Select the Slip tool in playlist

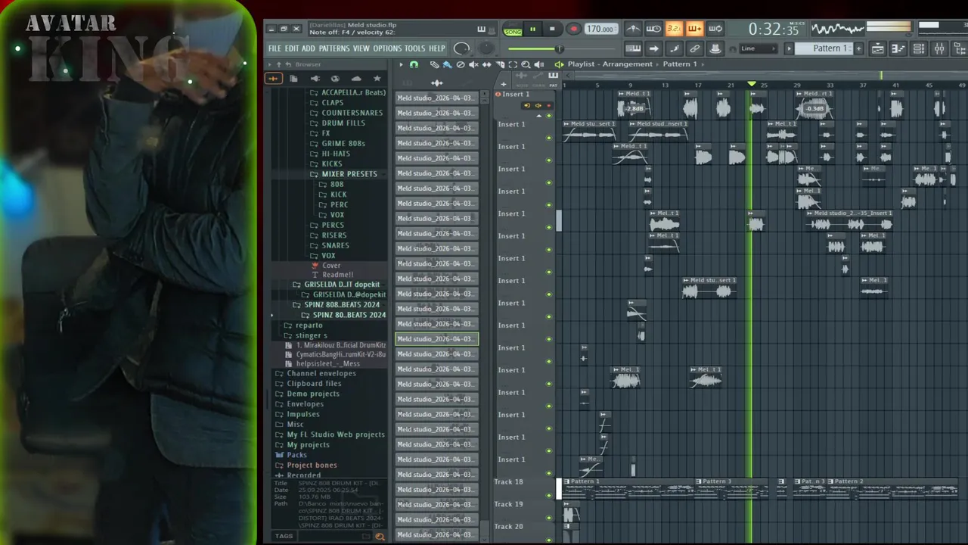pyautogui.click(x=486, y=64)
